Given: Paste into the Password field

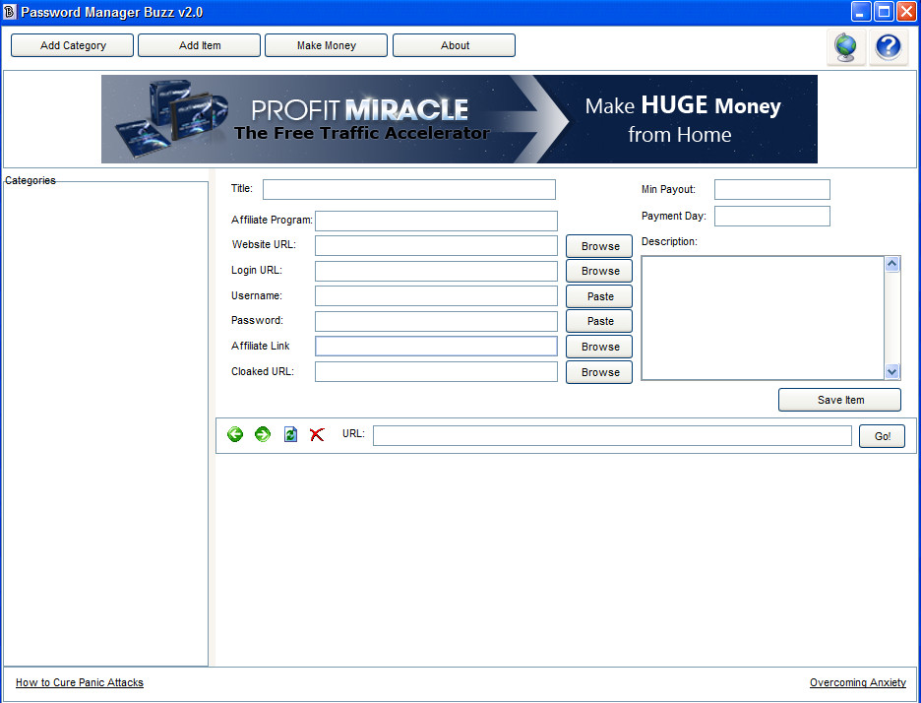Looking at the screenshot, I should point(599,322).
